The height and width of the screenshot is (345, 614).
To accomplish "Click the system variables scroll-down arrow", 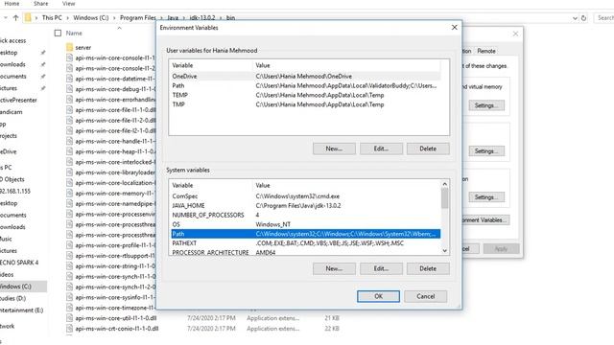I will [445, 251].
